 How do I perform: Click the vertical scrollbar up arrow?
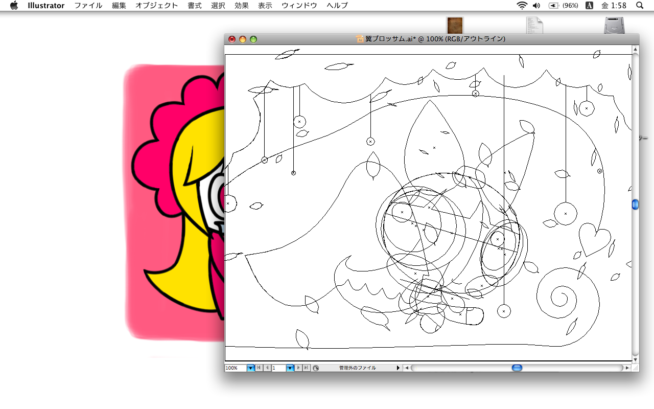[636, 50]
